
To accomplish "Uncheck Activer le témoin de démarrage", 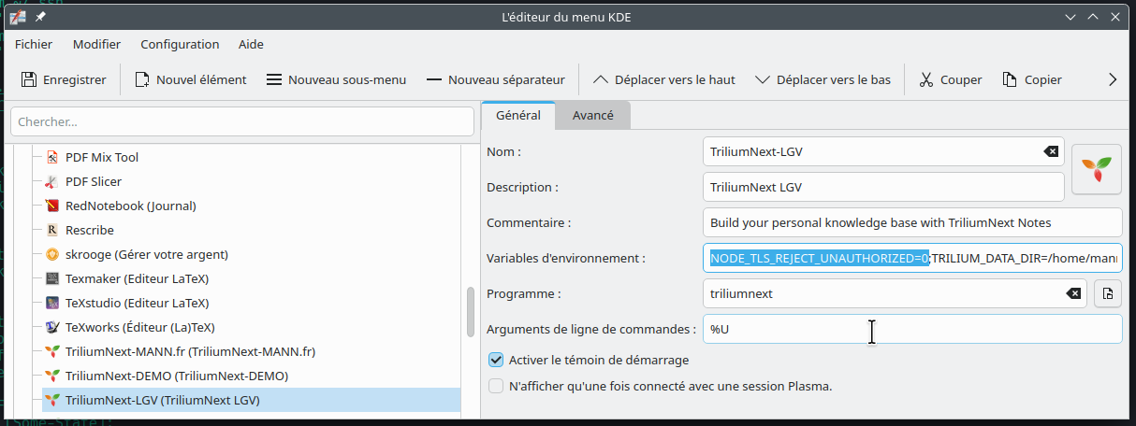I will [496, 360].
